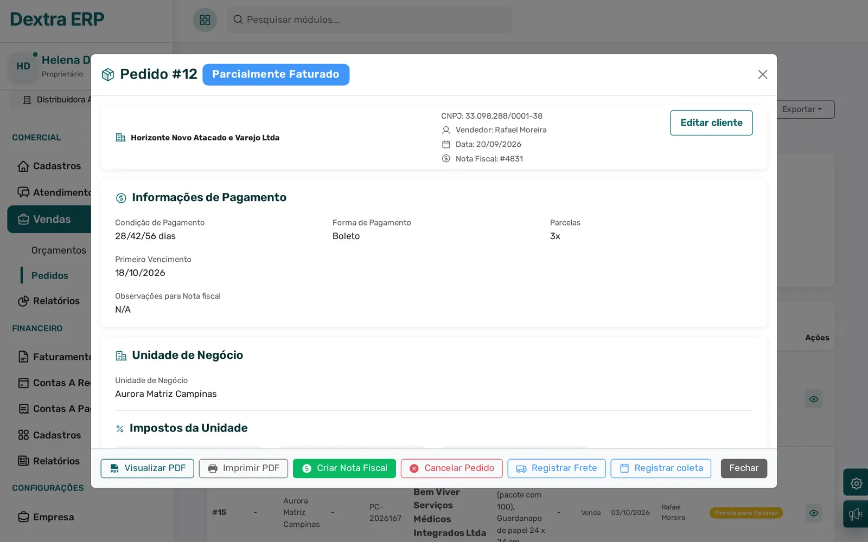Click the percent icon of Impostos da Unidade
The width and height of the screenshot is (868, 542).
pos(120,429)
